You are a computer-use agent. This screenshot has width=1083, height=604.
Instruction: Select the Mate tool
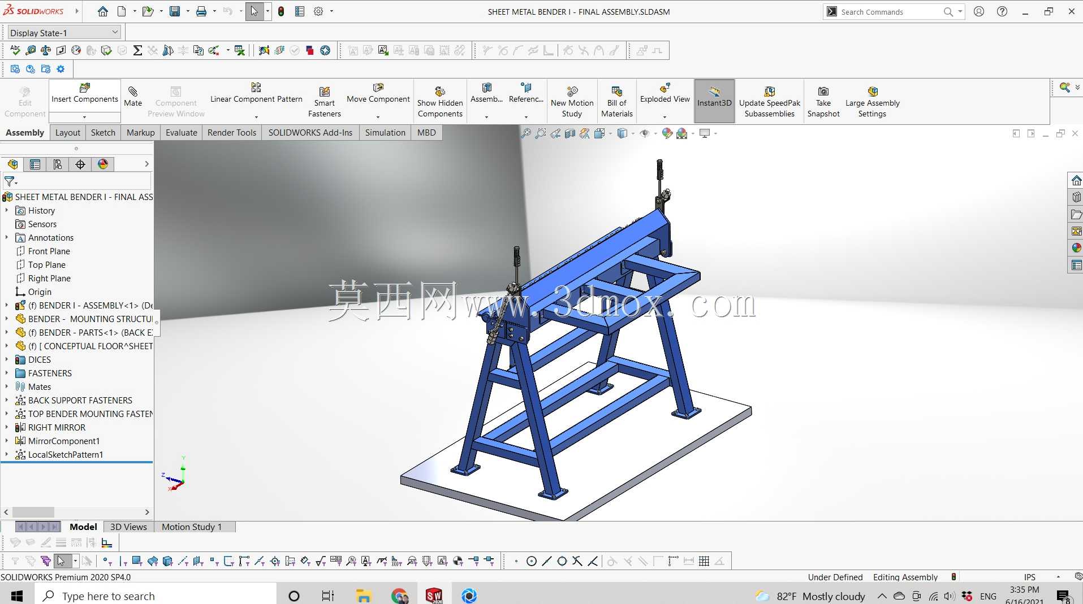(133, 97)
